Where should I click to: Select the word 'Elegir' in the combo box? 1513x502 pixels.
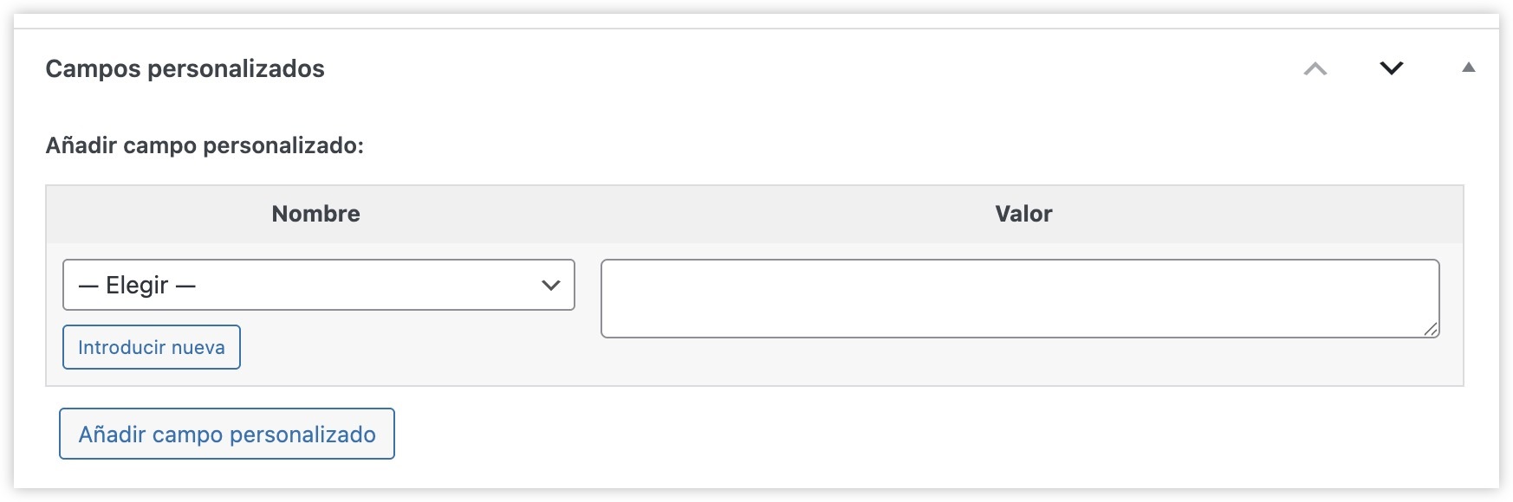point(137,285)
